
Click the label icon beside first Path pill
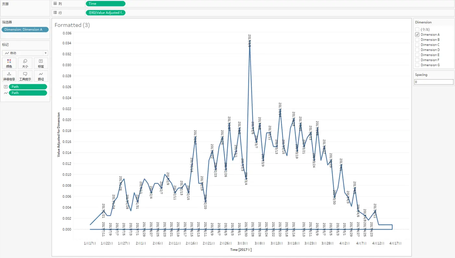point(6,87)
